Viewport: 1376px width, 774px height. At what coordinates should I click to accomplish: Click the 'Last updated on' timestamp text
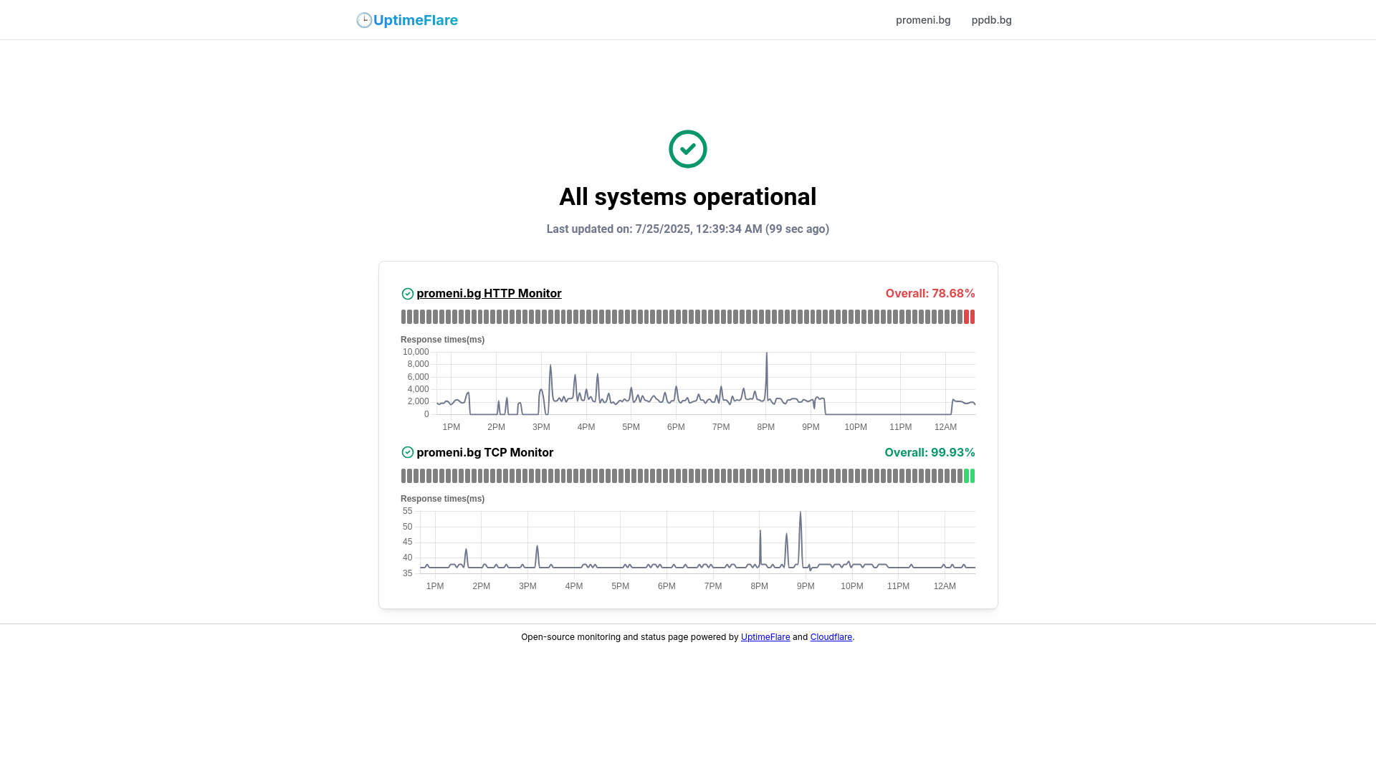point(688,229)
